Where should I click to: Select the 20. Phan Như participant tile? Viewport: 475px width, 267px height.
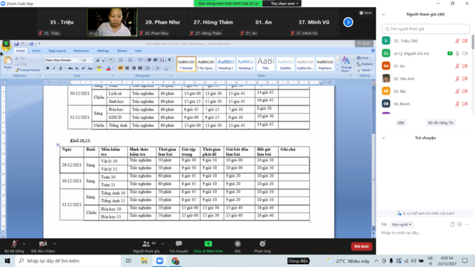tap(162, 22)
